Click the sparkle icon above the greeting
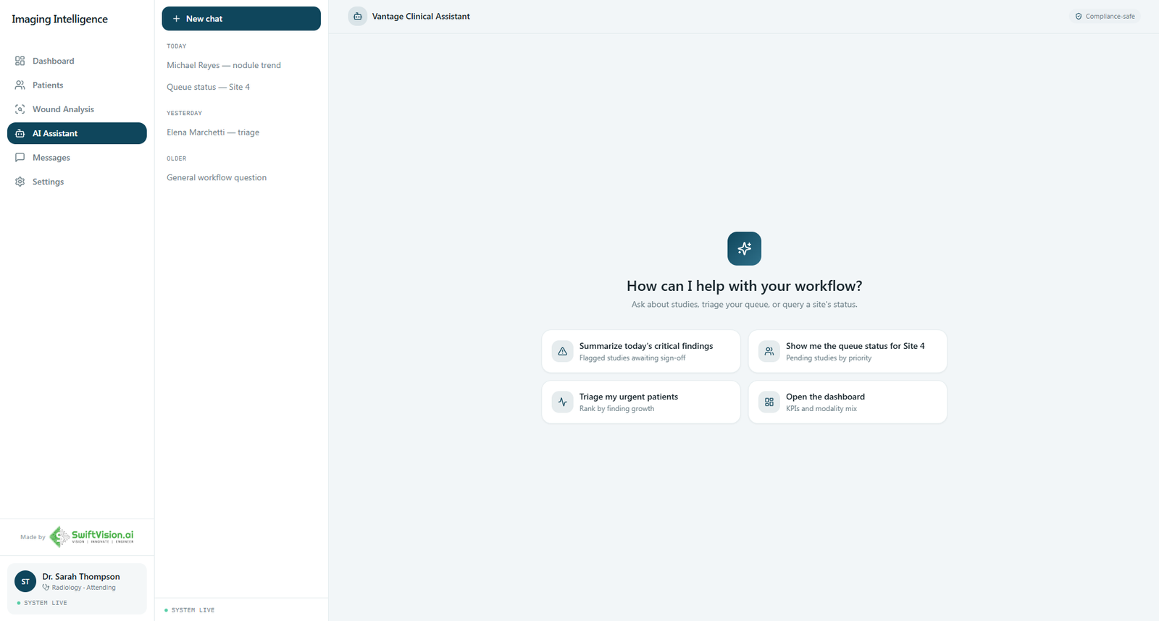1159x621 pixels. pyautogui.click(x=744, y=248)
